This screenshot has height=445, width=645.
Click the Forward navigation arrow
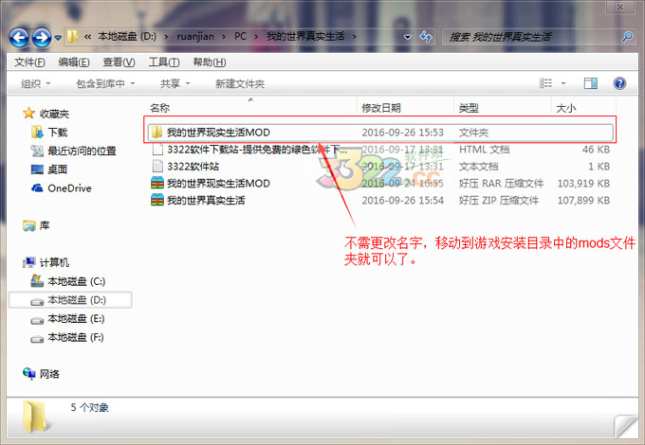(x=42, y=37)
